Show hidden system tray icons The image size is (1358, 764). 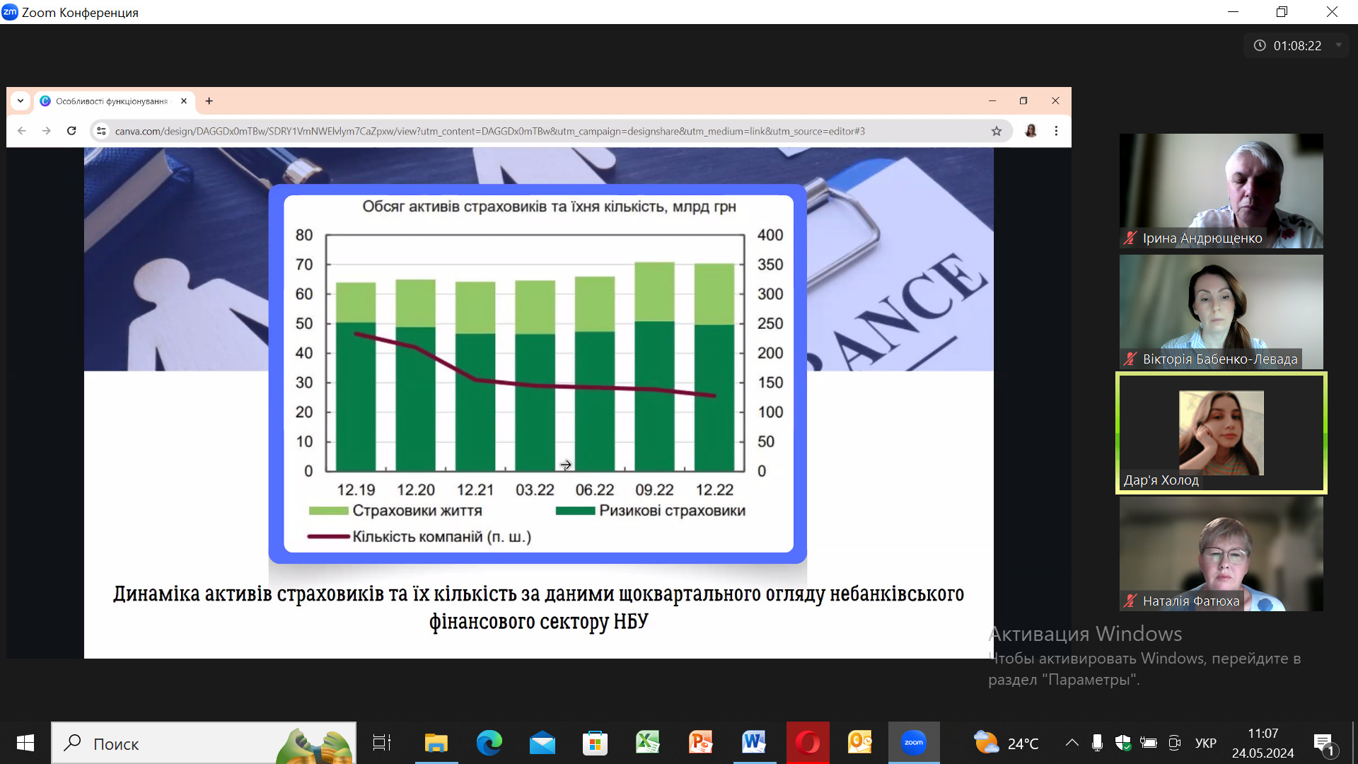click(1072, 743)
